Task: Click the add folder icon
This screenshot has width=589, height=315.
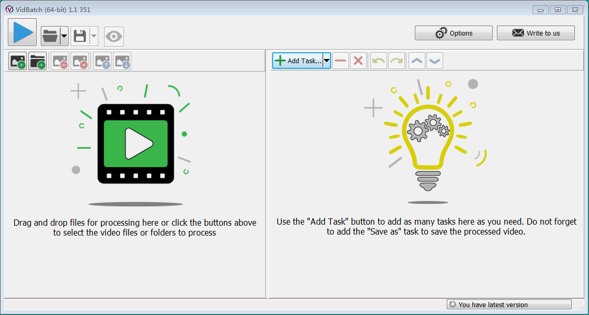Action: click(38, 61)
